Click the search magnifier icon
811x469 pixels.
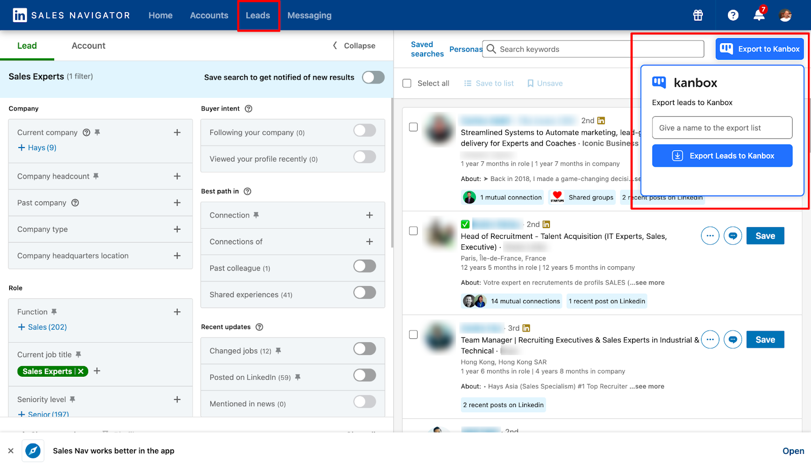click(491, 49)
